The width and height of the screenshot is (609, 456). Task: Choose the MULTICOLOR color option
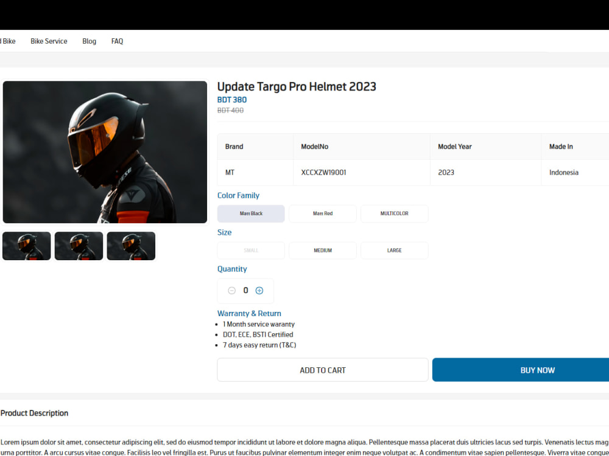[394, 213]
